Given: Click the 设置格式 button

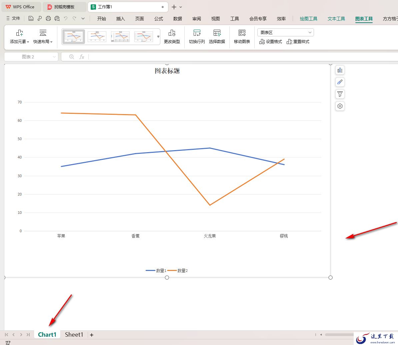Looking at the screenshot, I should pyautogui.click(x=271, y=42).
